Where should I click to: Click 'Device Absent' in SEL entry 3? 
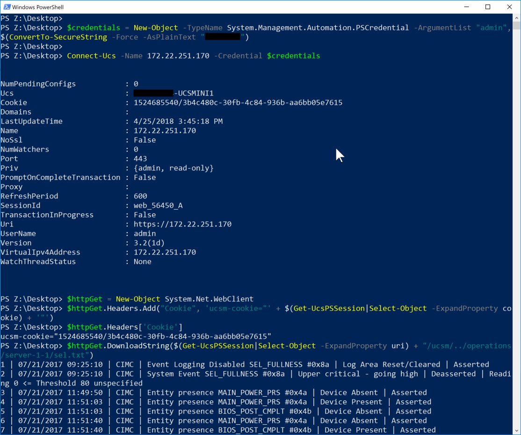(x=349, y=392)
